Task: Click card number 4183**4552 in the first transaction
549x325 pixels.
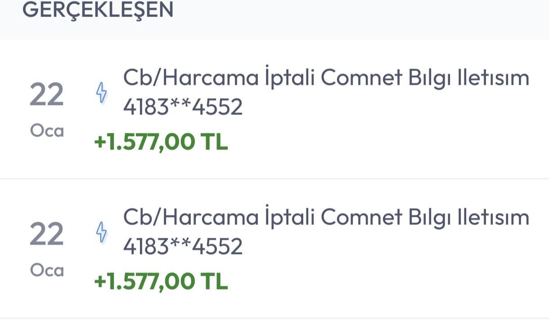Action: (x=183, y=107)
